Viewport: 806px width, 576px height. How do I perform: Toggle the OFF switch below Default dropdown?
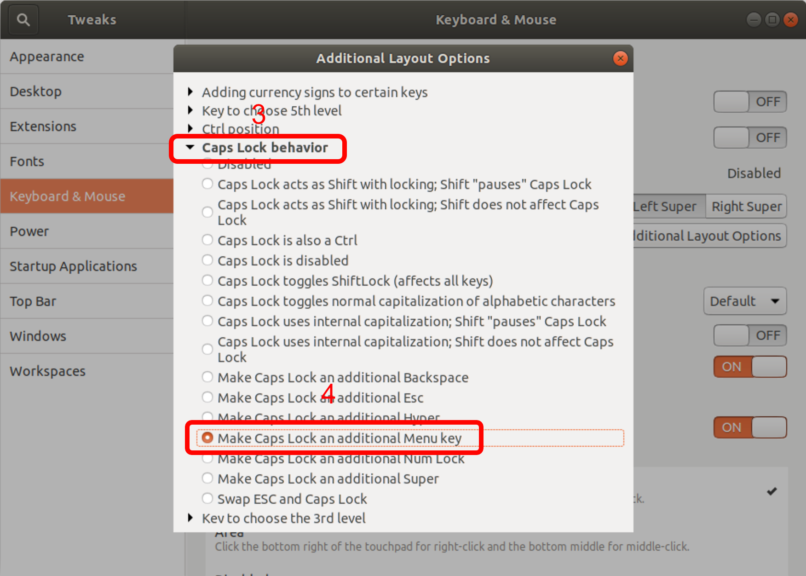750,335
